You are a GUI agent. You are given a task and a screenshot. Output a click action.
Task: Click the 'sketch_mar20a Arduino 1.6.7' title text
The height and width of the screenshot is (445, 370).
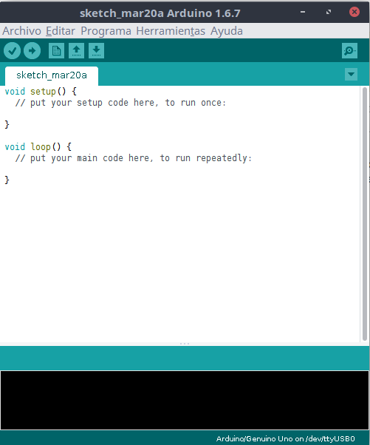pyautogui.click(x=160, y=13)
